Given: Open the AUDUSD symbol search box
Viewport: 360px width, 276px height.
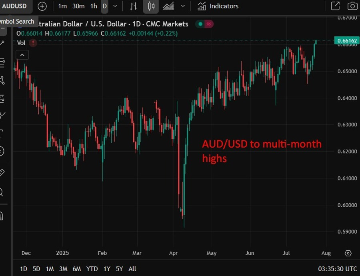Looking at the screenshot, I should click(x=14, y=6).
